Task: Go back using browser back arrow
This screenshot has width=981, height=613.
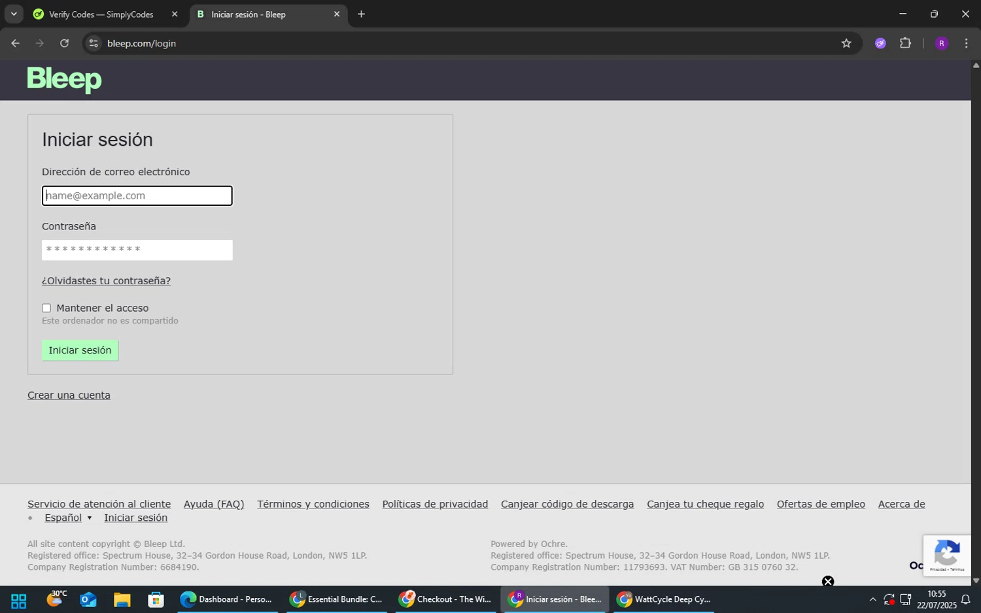Action: click(15, 43)
